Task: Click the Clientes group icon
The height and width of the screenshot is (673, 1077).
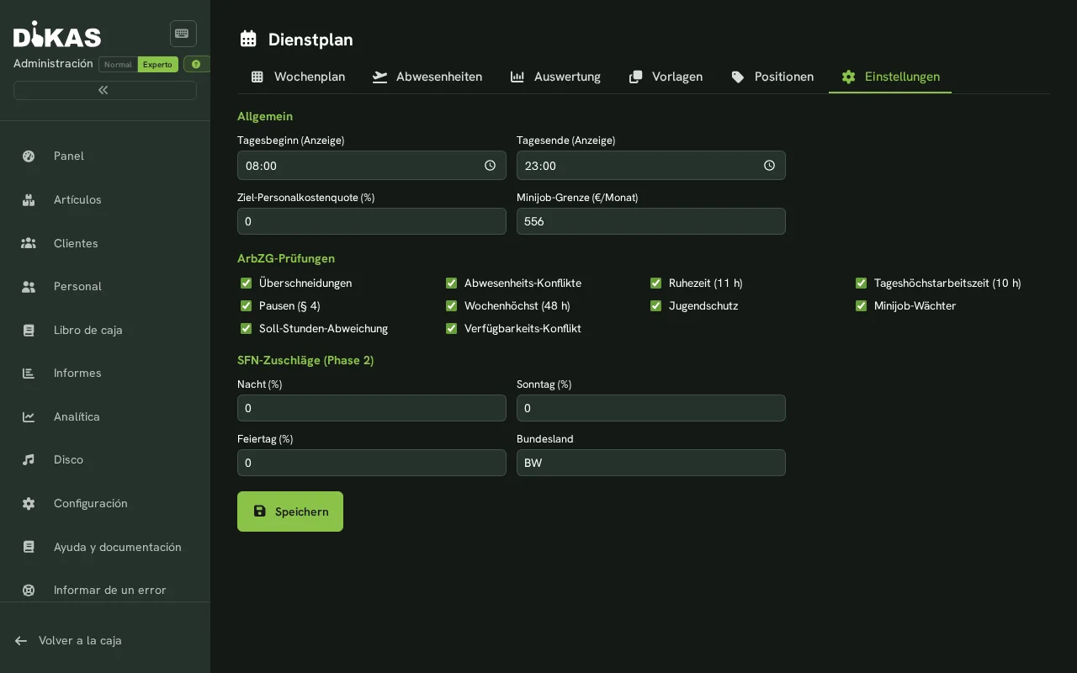Action: point(29,243)
